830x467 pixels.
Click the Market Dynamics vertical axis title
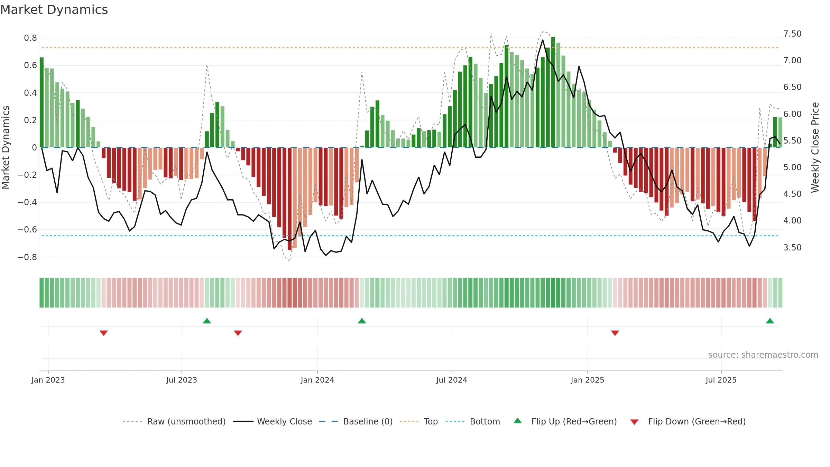[x=6, y=147]
